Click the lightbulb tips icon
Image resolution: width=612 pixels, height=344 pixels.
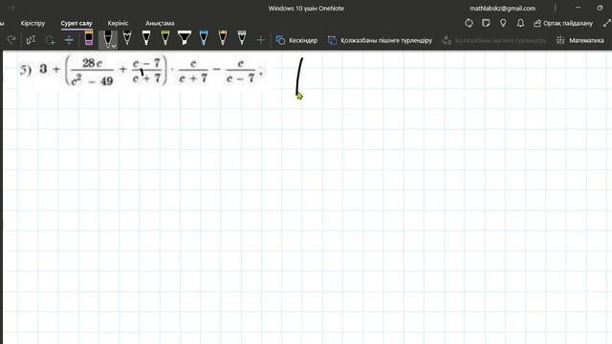point(503,23)
